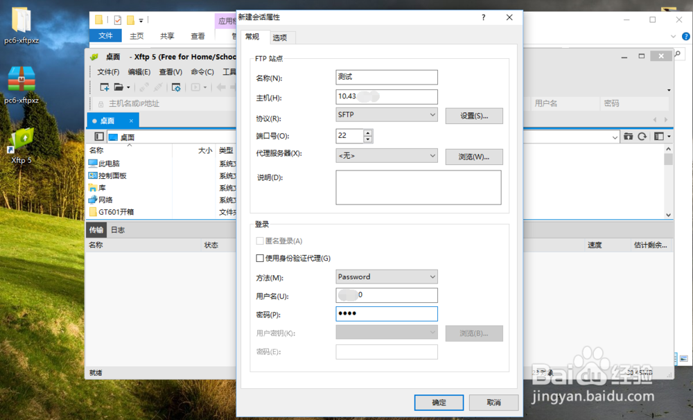Open the 方法 Password dropdown
This screenshot has width=693, height=420.
(387, 277)
